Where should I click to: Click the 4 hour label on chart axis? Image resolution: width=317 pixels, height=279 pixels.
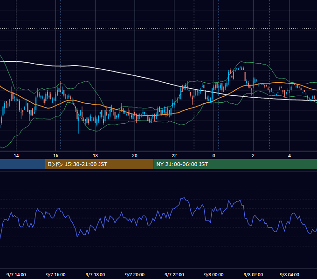tap(289, 156)
